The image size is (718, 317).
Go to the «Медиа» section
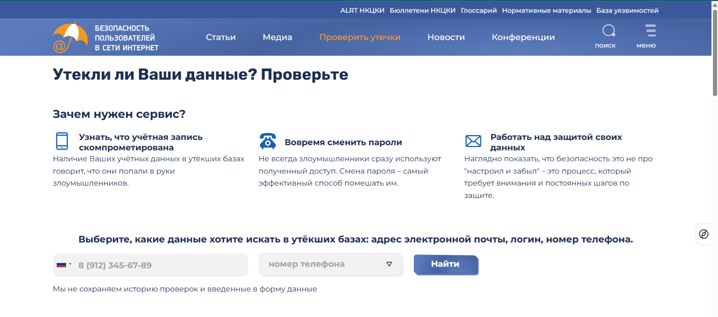[277, 37]
